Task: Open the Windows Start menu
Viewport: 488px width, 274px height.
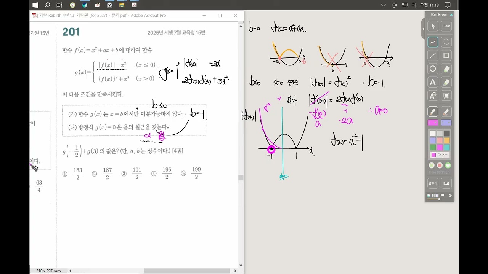Action: coord(35,5)
